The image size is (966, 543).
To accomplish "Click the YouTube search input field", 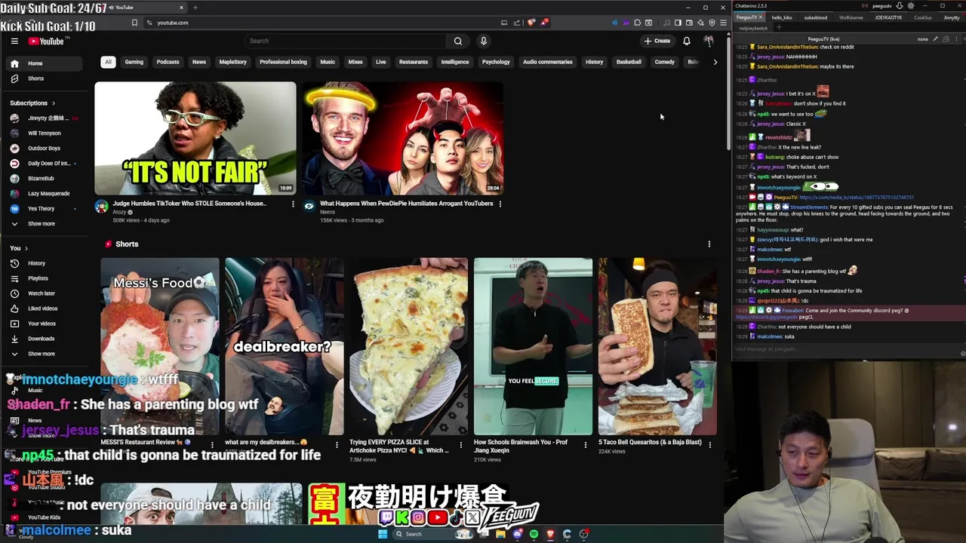I will point(346,41).
